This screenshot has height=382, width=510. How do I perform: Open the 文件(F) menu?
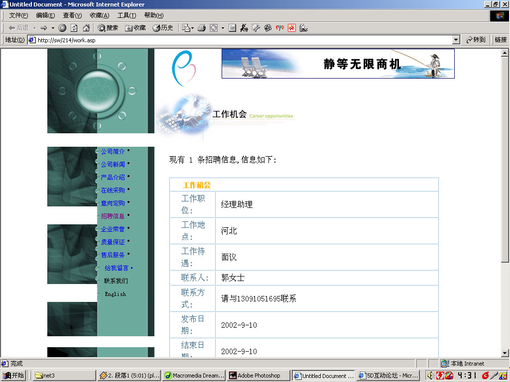tap(18, 15)
